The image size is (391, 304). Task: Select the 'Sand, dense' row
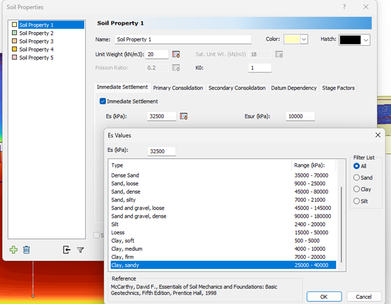(223, 191)
